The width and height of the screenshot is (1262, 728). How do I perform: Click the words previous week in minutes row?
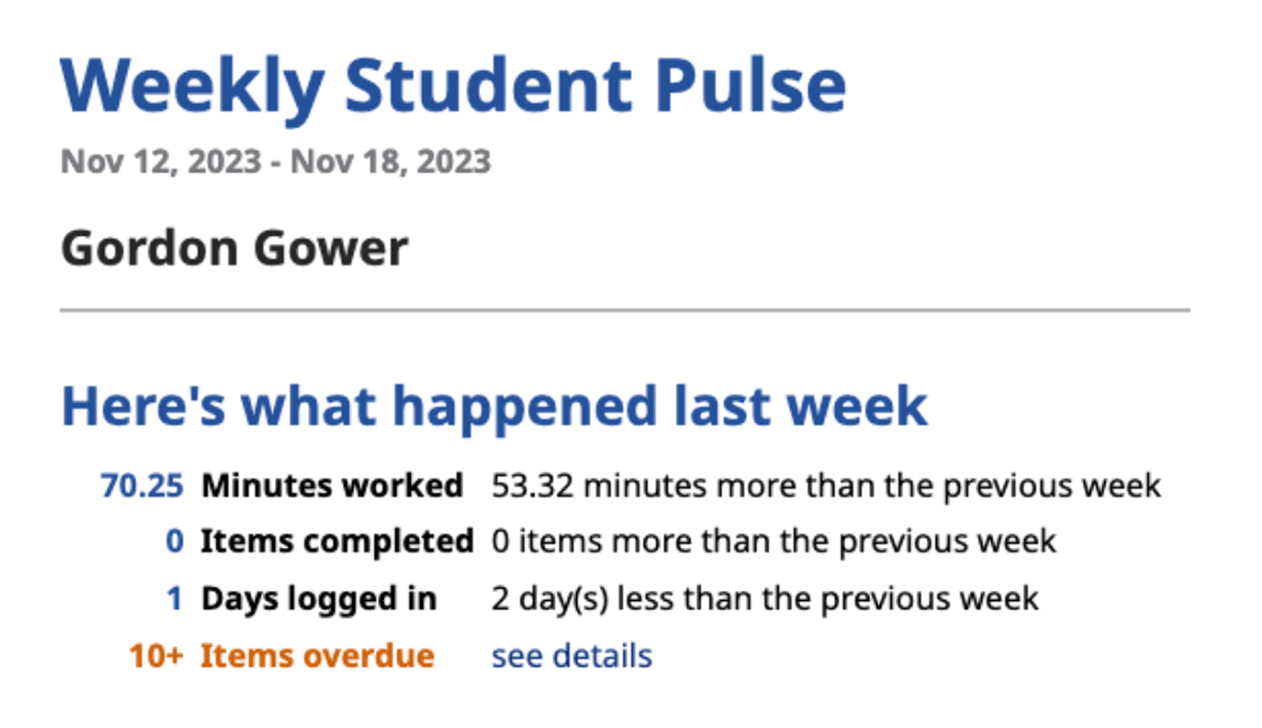[x=1052, y=485]
